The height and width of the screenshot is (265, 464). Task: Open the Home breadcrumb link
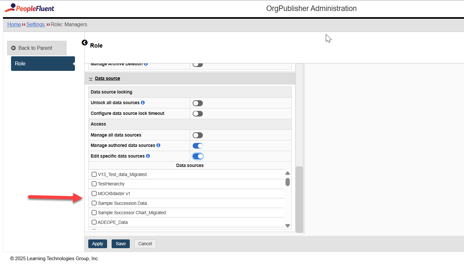14,24
